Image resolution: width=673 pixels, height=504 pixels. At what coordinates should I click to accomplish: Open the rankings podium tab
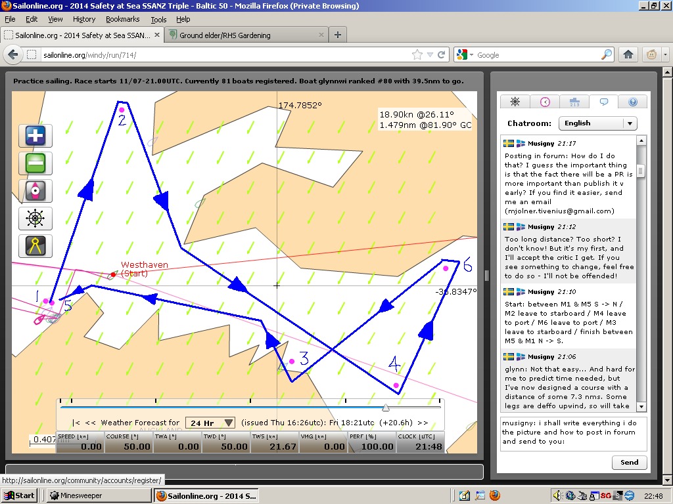coord(574,102)
